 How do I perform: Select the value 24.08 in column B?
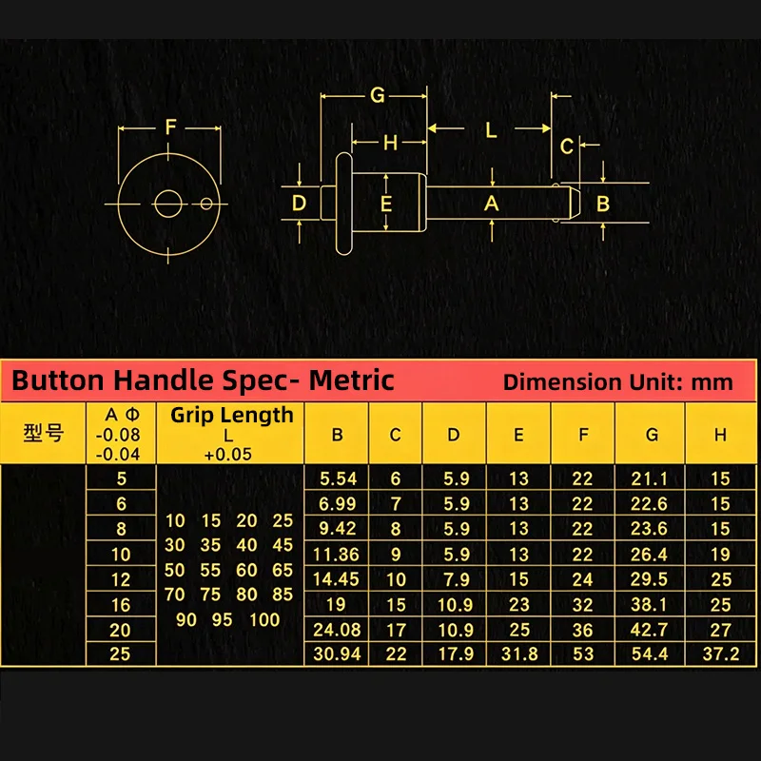click(337, 630)
